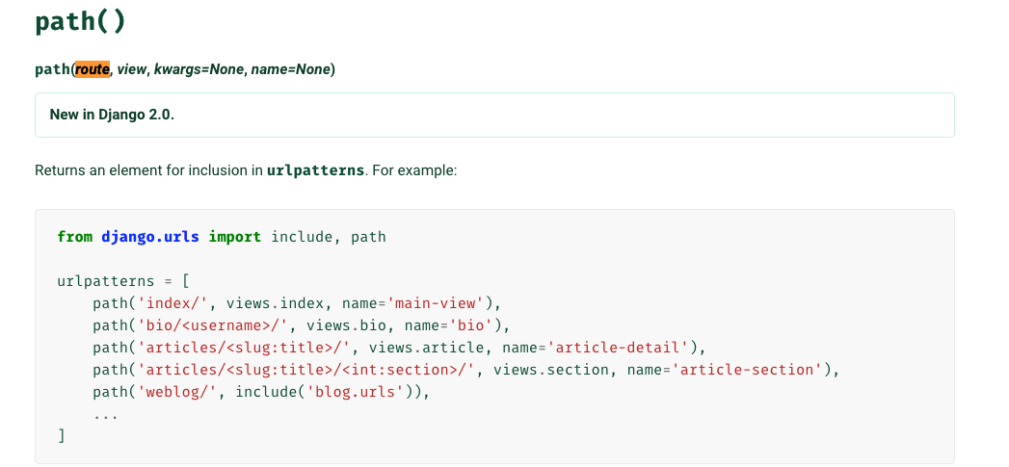The width and height of the screenshot is (1009, 467).
Task: Click the "urlpatterns = [" code line
Action: pos(123,281)
